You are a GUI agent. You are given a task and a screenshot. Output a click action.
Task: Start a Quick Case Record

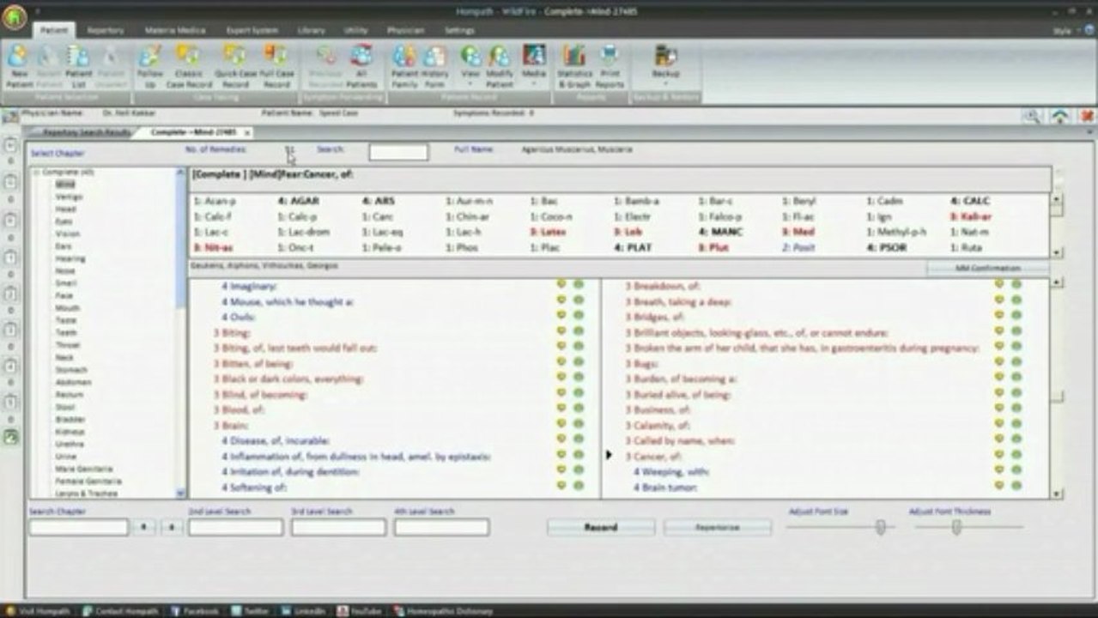235,66
